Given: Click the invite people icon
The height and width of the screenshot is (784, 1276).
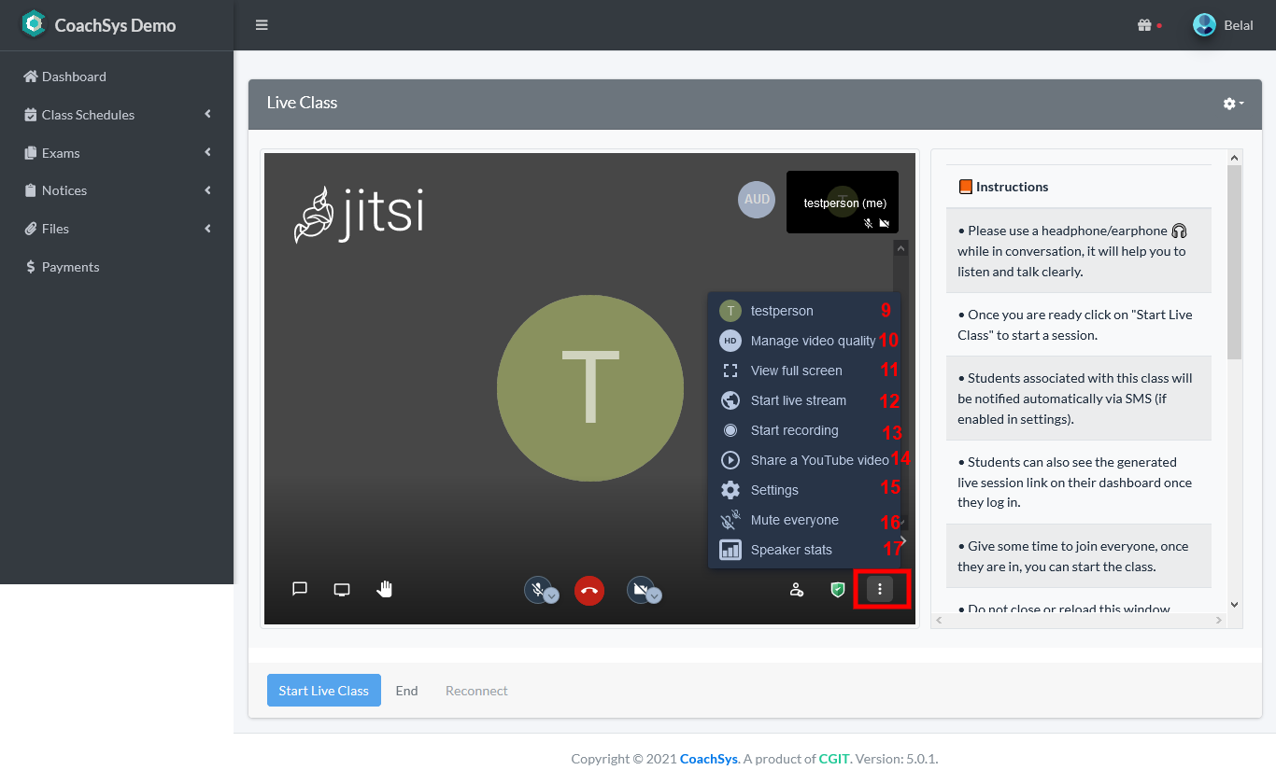Looking at the screenshot, I should (796, 590).
